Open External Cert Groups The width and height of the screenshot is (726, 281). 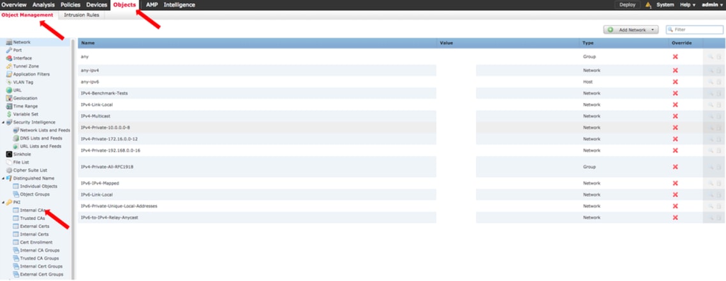tap(41, 274)
